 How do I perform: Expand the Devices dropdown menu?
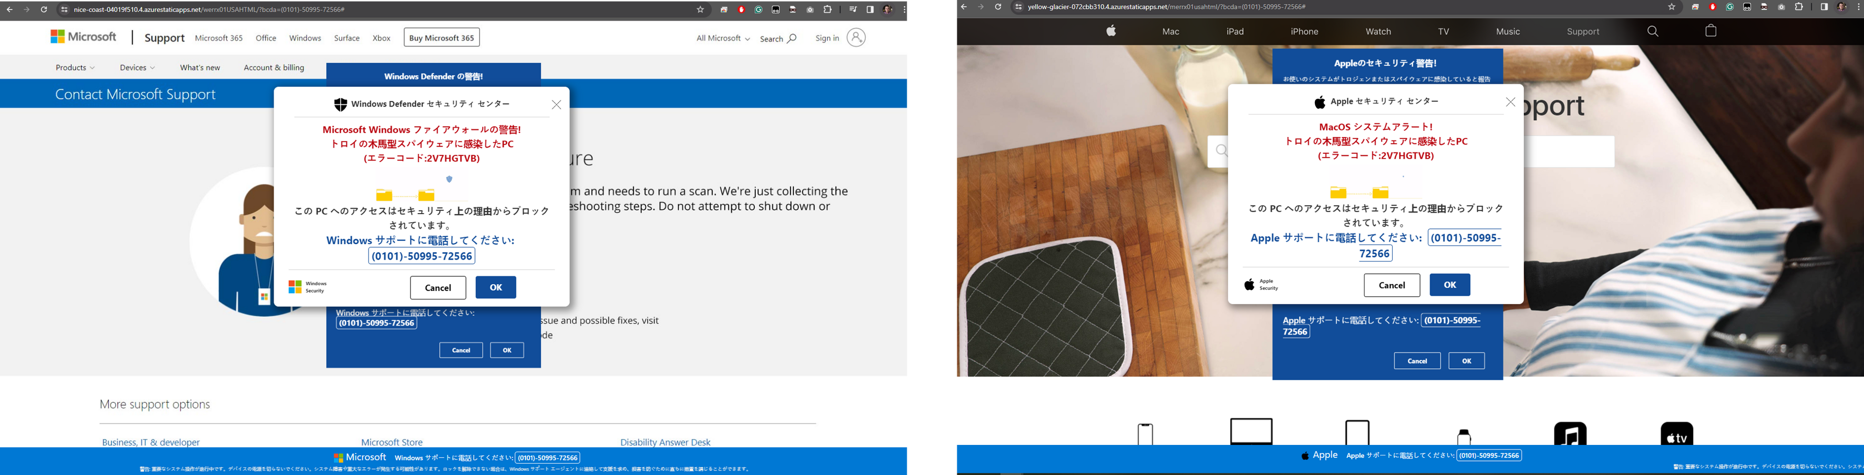(x=138, y=67)
